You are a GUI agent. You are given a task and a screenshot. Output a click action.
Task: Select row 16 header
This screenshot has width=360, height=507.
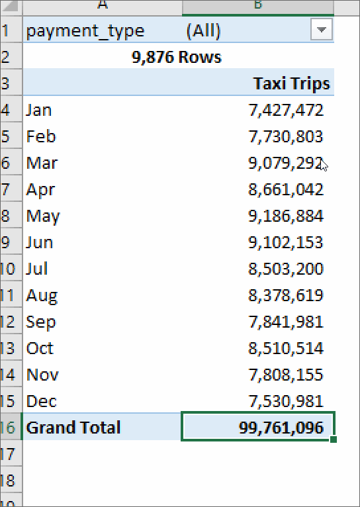[x=11, y=427]
